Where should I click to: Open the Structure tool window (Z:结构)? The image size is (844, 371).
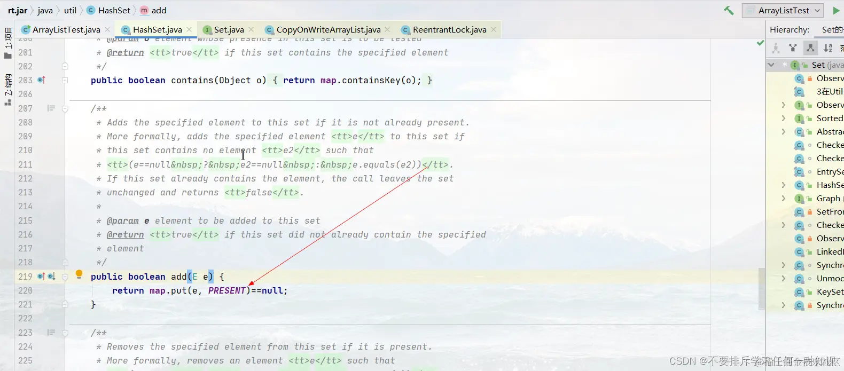[8, 89]
